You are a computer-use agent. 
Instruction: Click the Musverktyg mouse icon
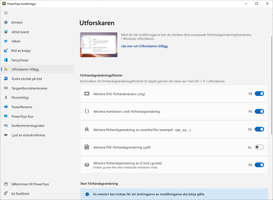coord(6,97)
